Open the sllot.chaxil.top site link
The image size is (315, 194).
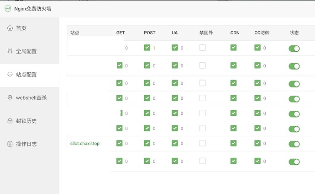pyautogui.click(x=85, y=144)
